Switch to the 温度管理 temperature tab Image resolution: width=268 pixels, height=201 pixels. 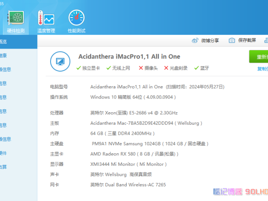point(46,21)
